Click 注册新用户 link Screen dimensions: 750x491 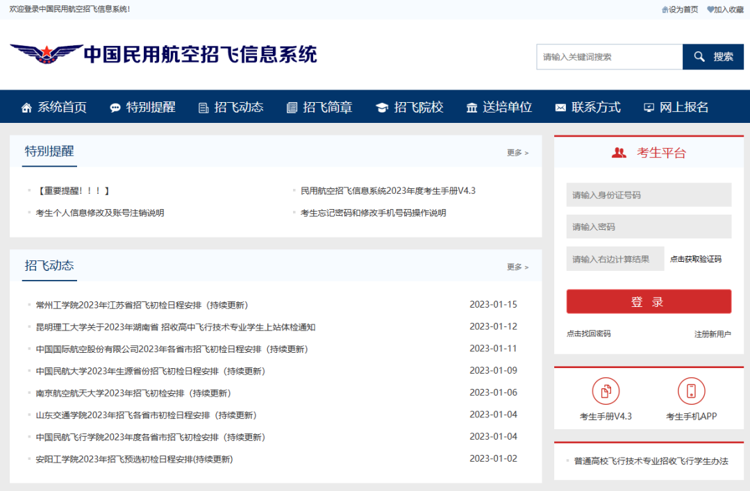point(712,334)
